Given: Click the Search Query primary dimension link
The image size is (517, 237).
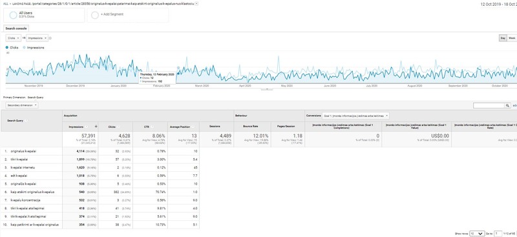Looking at the screenshot, I should tap(36, 98).
